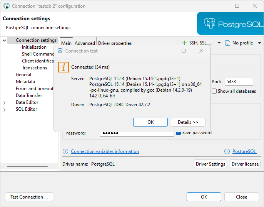264x207 pixels.
Task: Toggle the Show all databases checkbox
Action: pos(214,91)
